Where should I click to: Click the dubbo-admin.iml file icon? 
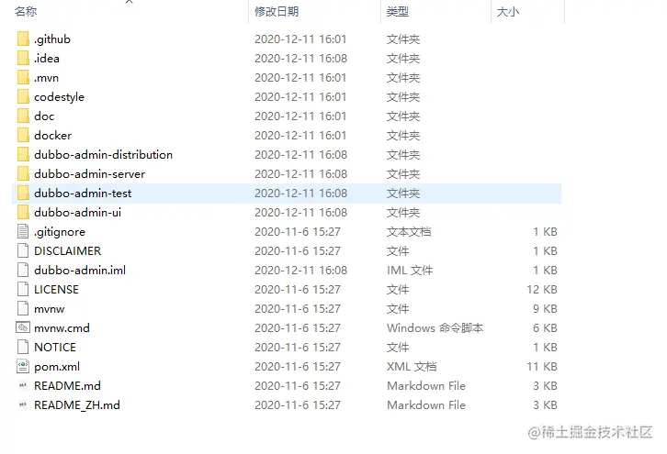coord(23,270)
